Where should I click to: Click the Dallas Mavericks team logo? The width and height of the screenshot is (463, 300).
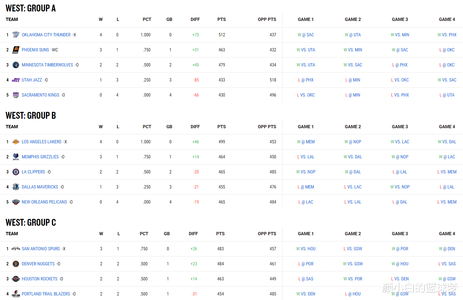coord(16,187)
